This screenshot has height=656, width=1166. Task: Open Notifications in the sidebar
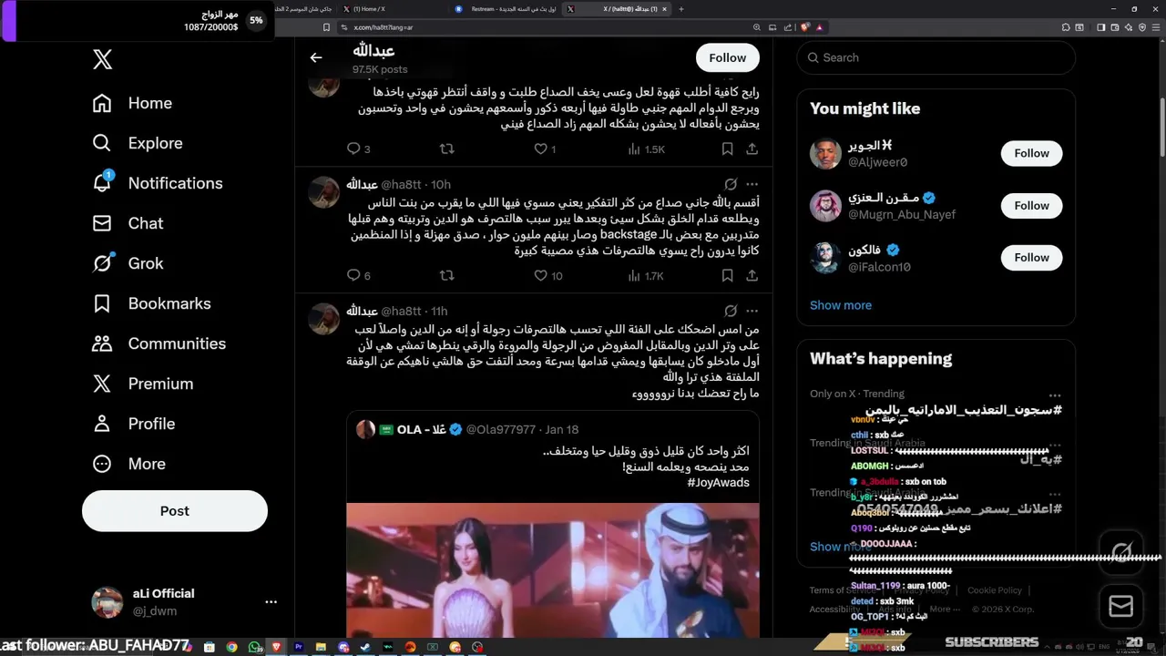click(157, 183)
